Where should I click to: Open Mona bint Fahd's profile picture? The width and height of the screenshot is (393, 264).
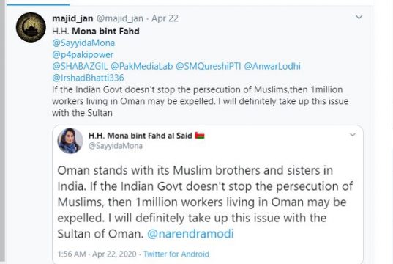coord(70,141)
